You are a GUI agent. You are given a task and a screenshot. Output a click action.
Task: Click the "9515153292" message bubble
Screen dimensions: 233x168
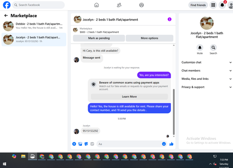[90, 131]
